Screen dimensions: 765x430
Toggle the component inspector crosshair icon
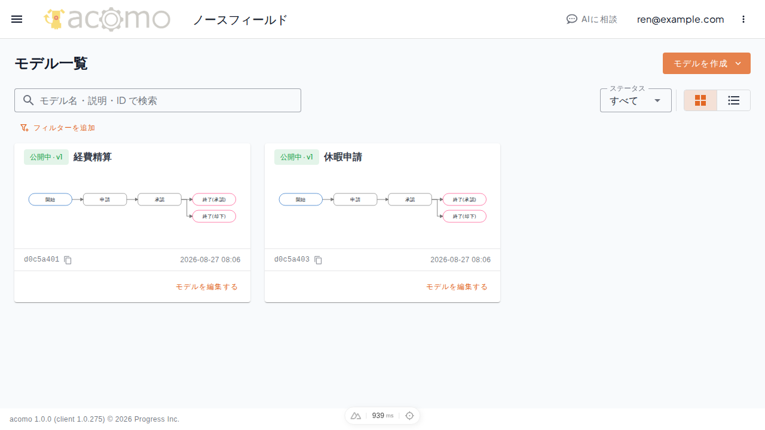pyautogui.click(x=409, y=416)
